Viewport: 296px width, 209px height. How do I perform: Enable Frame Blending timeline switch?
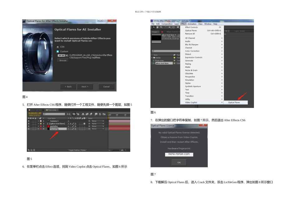(87, 114)
